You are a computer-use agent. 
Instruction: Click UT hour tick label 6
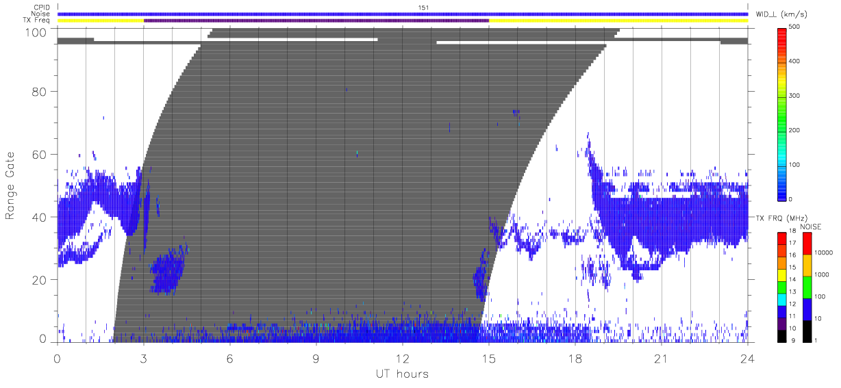[230, 358]
